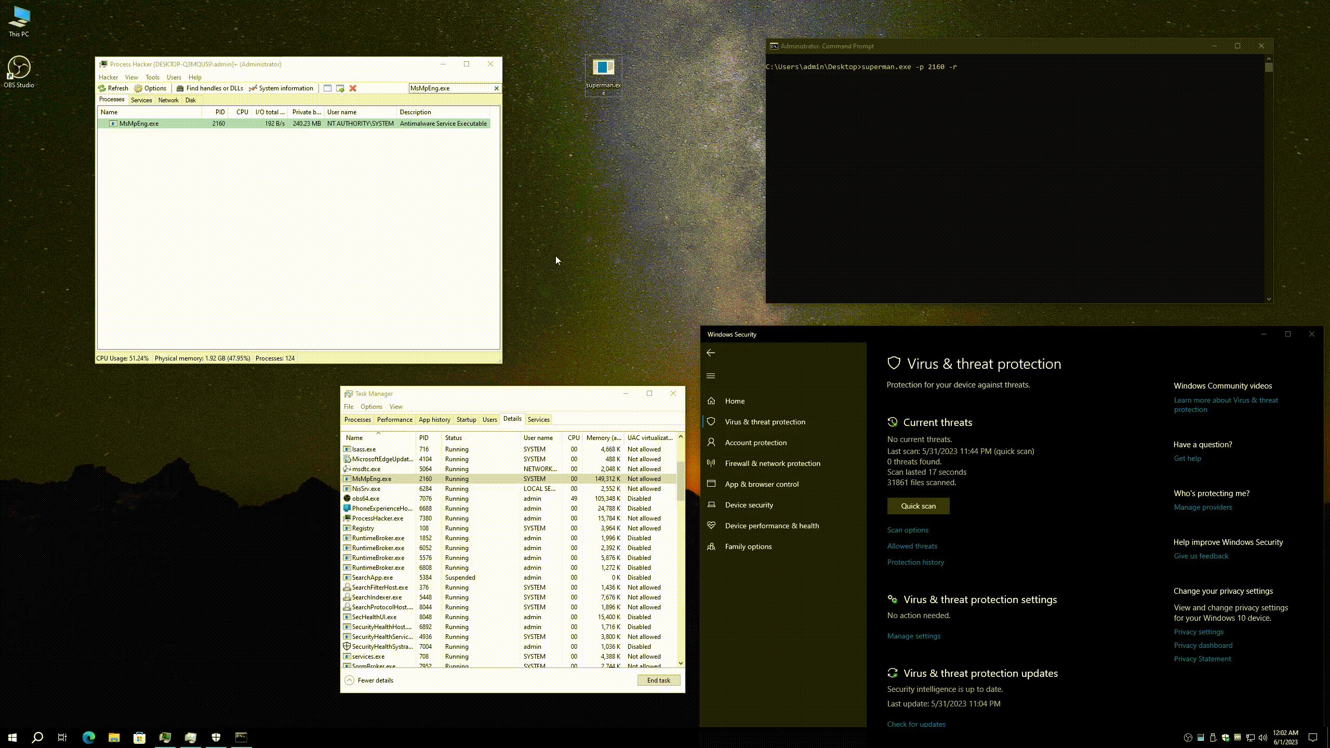Sort Task Manager by Name column
Viewport: 1330px width, 748px height.
pyautogui.click(x=354, y=438)
